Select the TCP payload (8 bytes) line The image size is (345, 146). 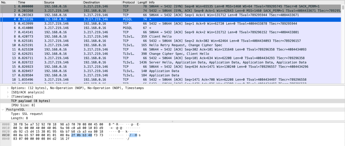[x=172, y=101]
